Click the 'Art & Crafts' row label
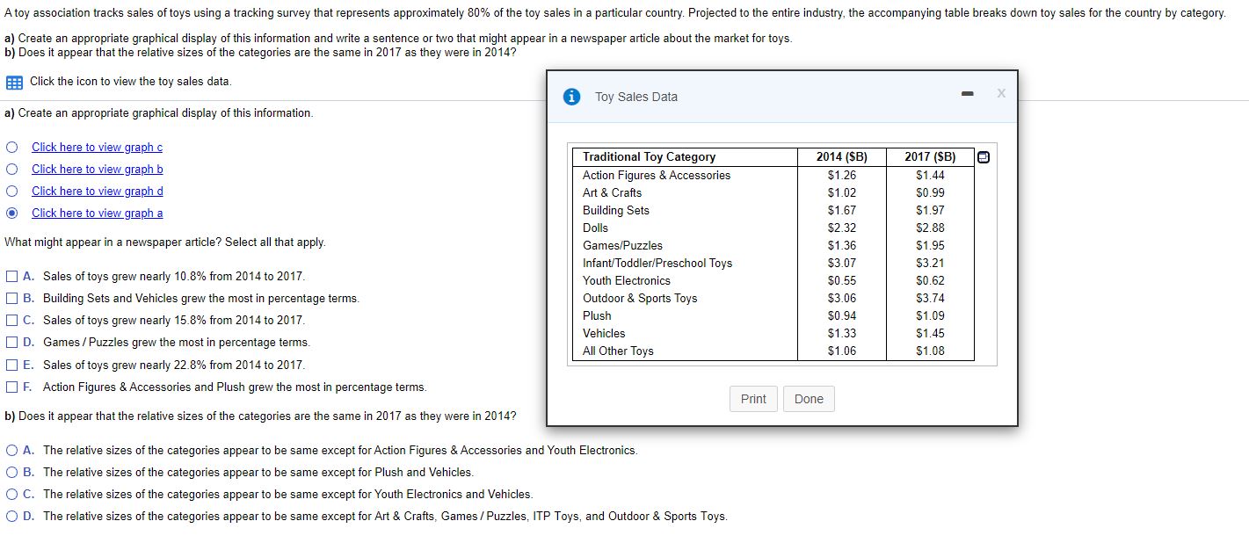1249x550 pixels. coord(612,192)
